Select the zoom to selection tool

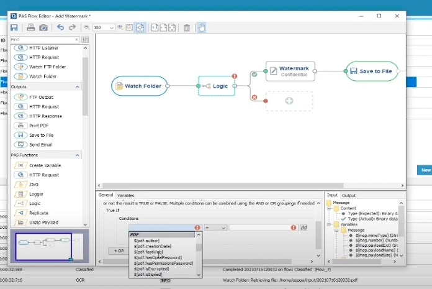pos(129,27)
